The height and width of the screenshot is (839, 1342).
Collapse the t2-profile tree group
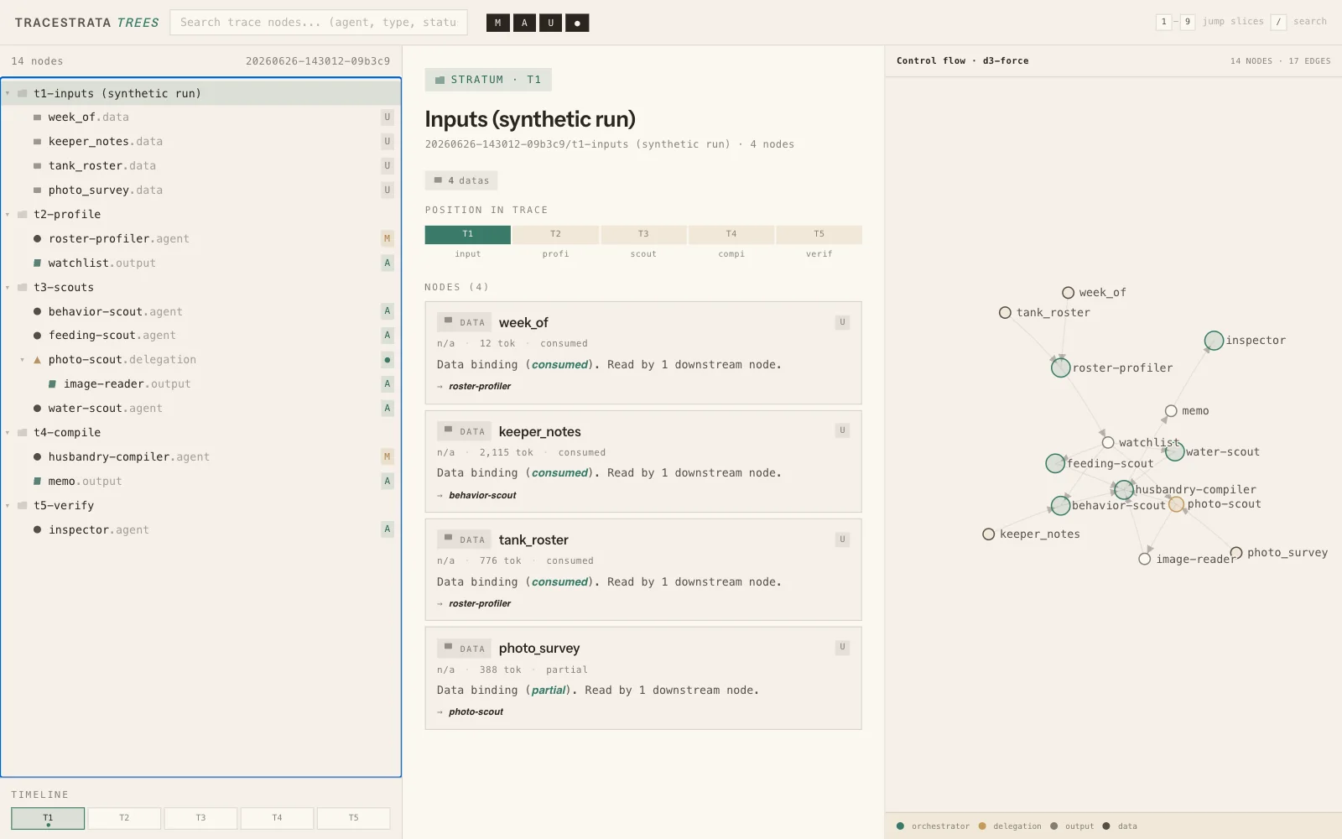pos(8,214)
